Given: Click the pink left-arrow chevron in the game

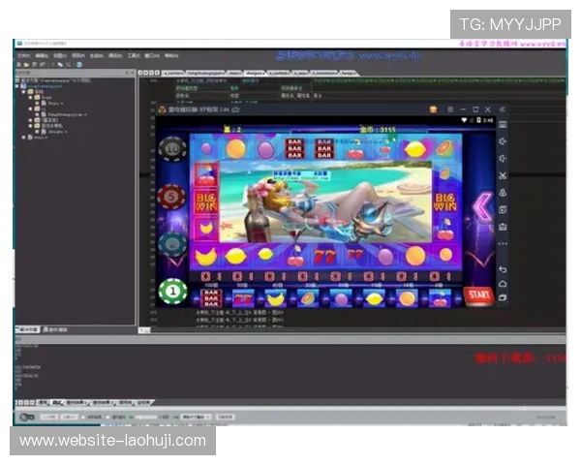Looking at the screenshot, I should pos(481,204).
